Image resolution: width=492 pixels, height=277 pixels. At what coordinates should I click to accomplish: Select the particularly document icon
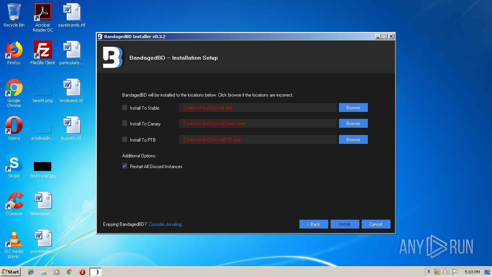pyautogui.click(x=71, y=53)
